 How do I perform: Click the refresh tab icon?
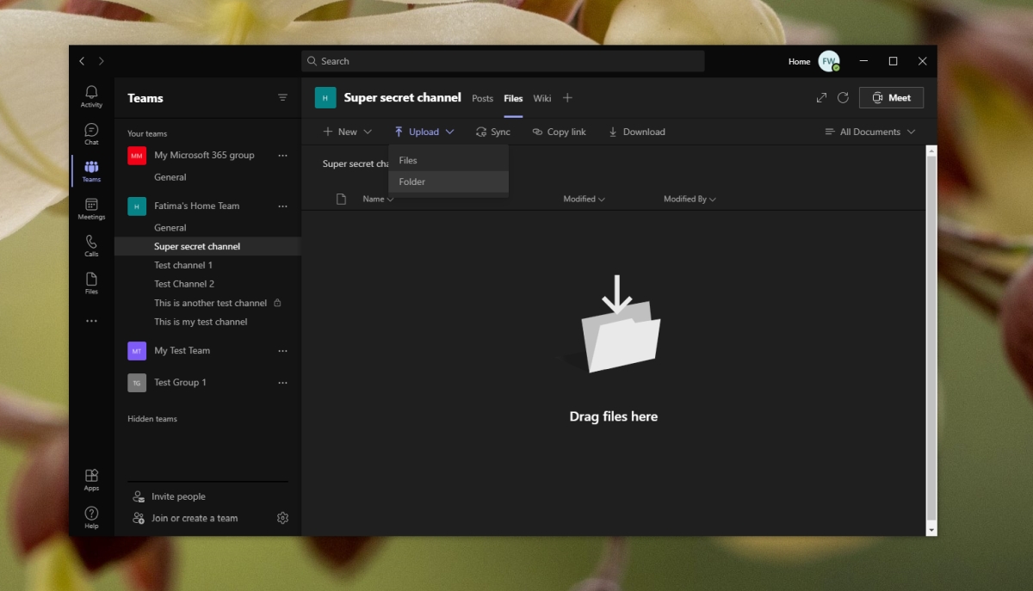pos(843,98)
